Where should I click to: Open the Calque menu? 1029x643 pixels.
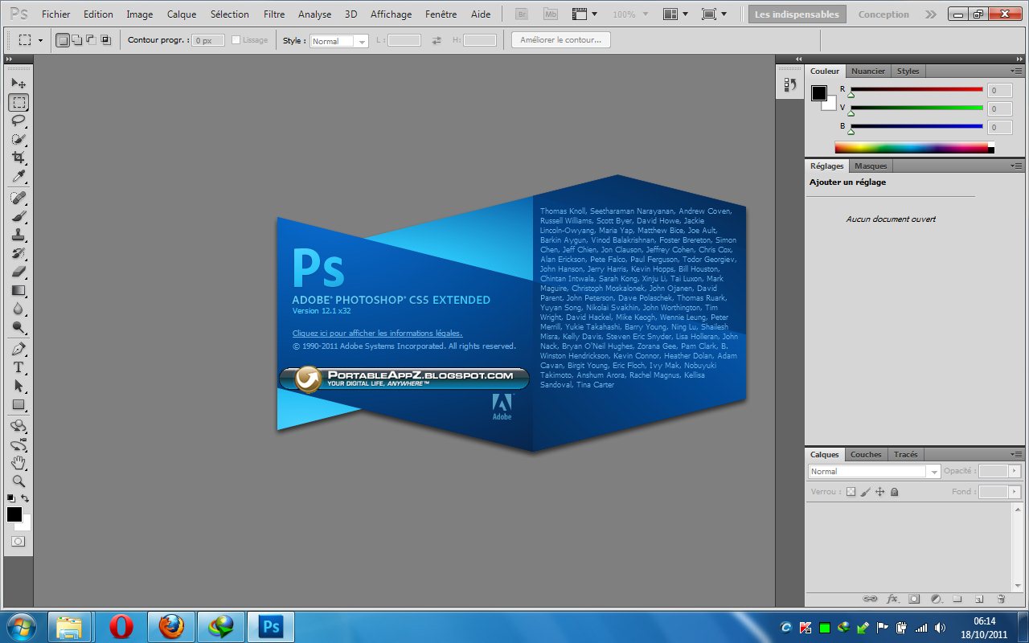point(182,14)
